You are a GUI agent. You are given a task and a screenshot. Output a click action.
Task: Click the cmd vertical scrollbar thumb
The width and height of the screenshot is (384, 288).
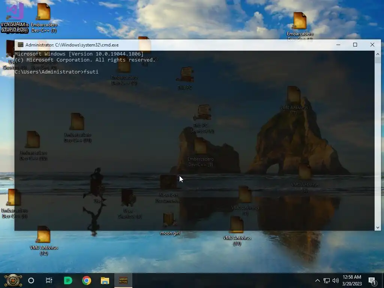[378, 60]
